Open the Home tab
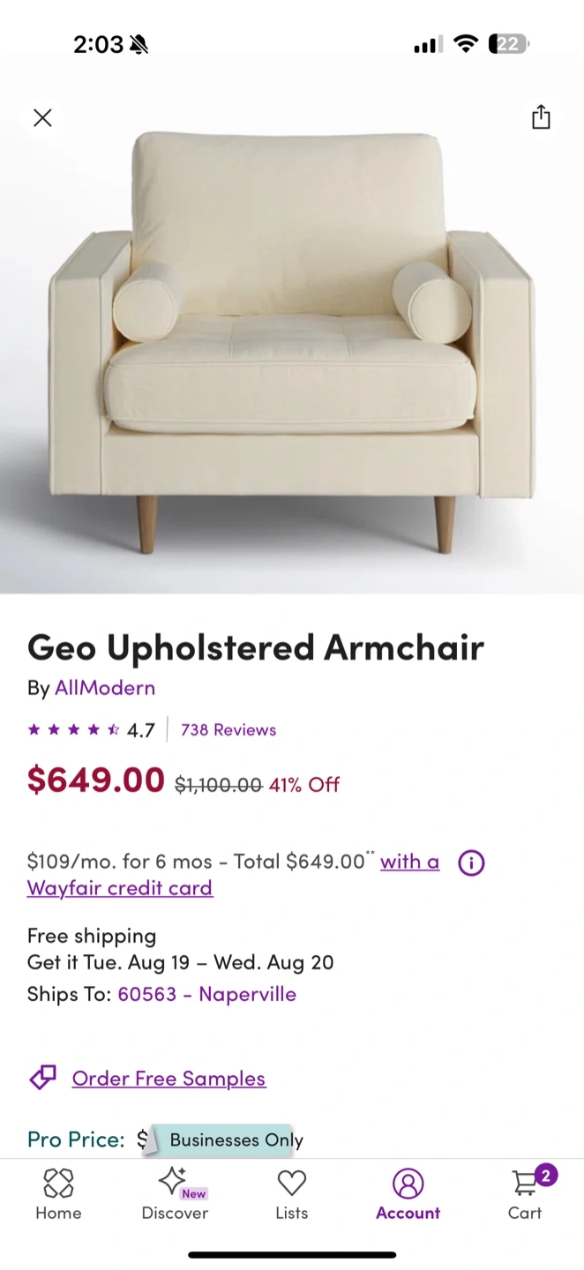This screenshot has width=584, height=1270. (x=58, y=1194)
